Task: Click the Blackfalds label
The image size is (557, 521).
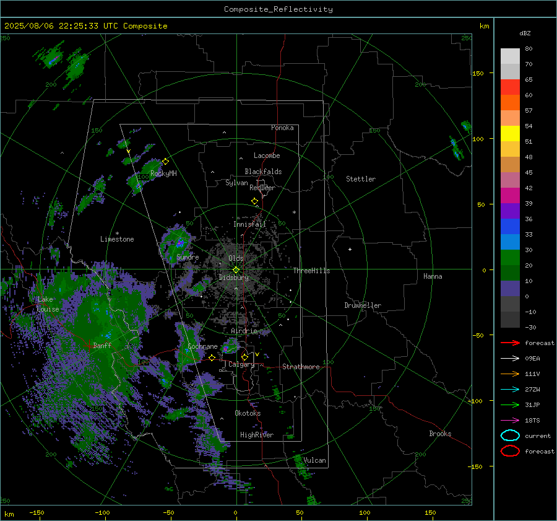Action: tap(263, 172)
